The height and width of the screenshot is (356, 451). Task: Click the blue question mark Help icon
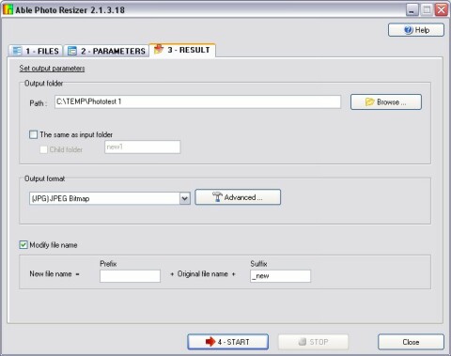408,30
